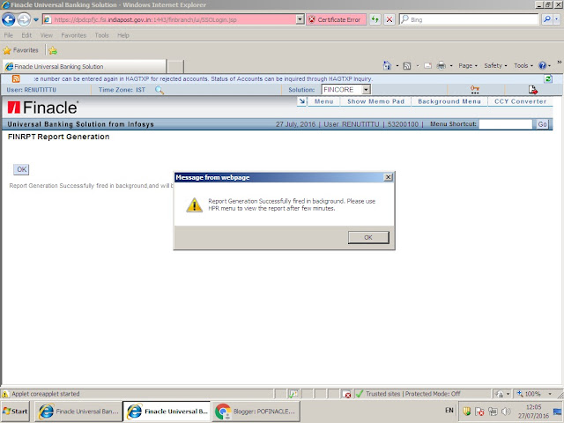The image size is (564, 423).
Task: Click the green Refresh page icon
Action: pos(375,19)
